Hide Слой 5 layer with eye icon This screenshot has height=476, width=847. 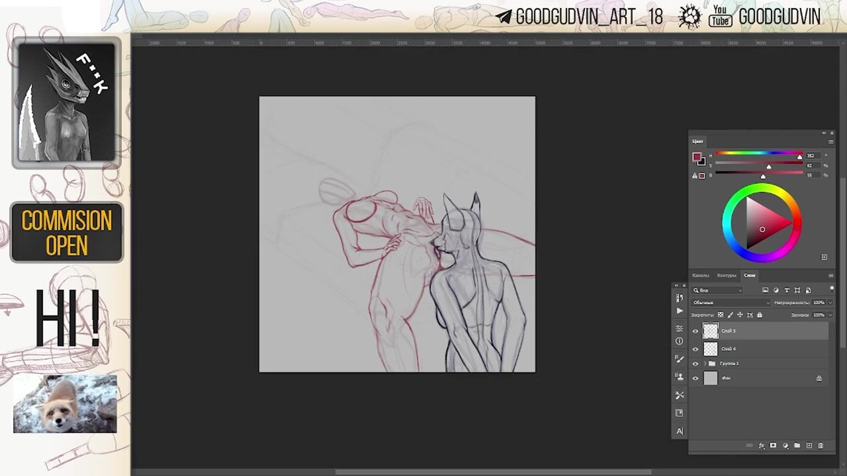[695, 331]
